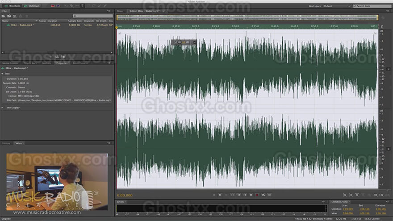The width and height of the screenshot is (393, 221).
Task: Click the waveform overview navigator bar
Action: (x=247, y=17)
